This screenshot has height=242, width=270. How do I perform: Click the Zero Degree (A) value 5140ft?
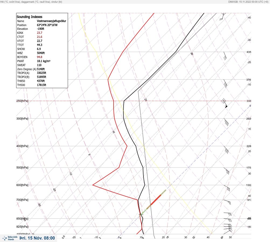41,69
